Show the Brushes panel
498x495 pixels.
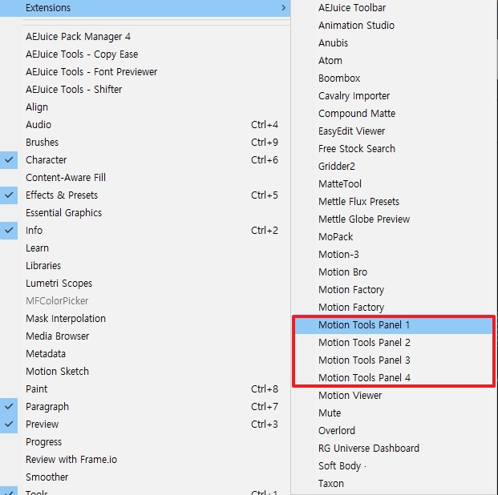tap(43, 143)
